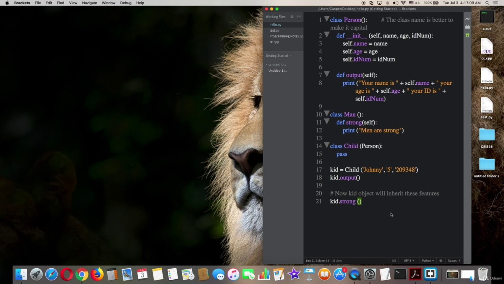Open Google Chrome in the Dock
The image size is (504, 284).
[x=82, y=274]
